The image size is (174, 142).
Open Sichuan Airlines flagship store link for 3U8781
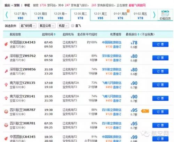pos(112,123)
